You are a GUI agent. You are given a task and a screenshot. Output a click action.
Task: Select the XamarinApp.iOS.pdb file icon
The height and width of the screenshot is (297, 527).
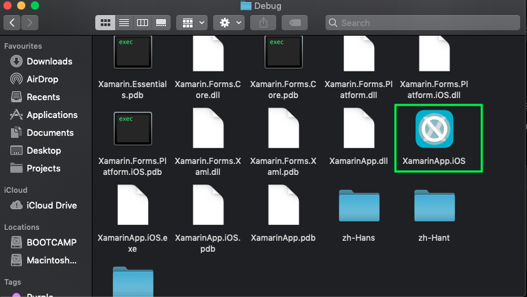pos(208,205)
